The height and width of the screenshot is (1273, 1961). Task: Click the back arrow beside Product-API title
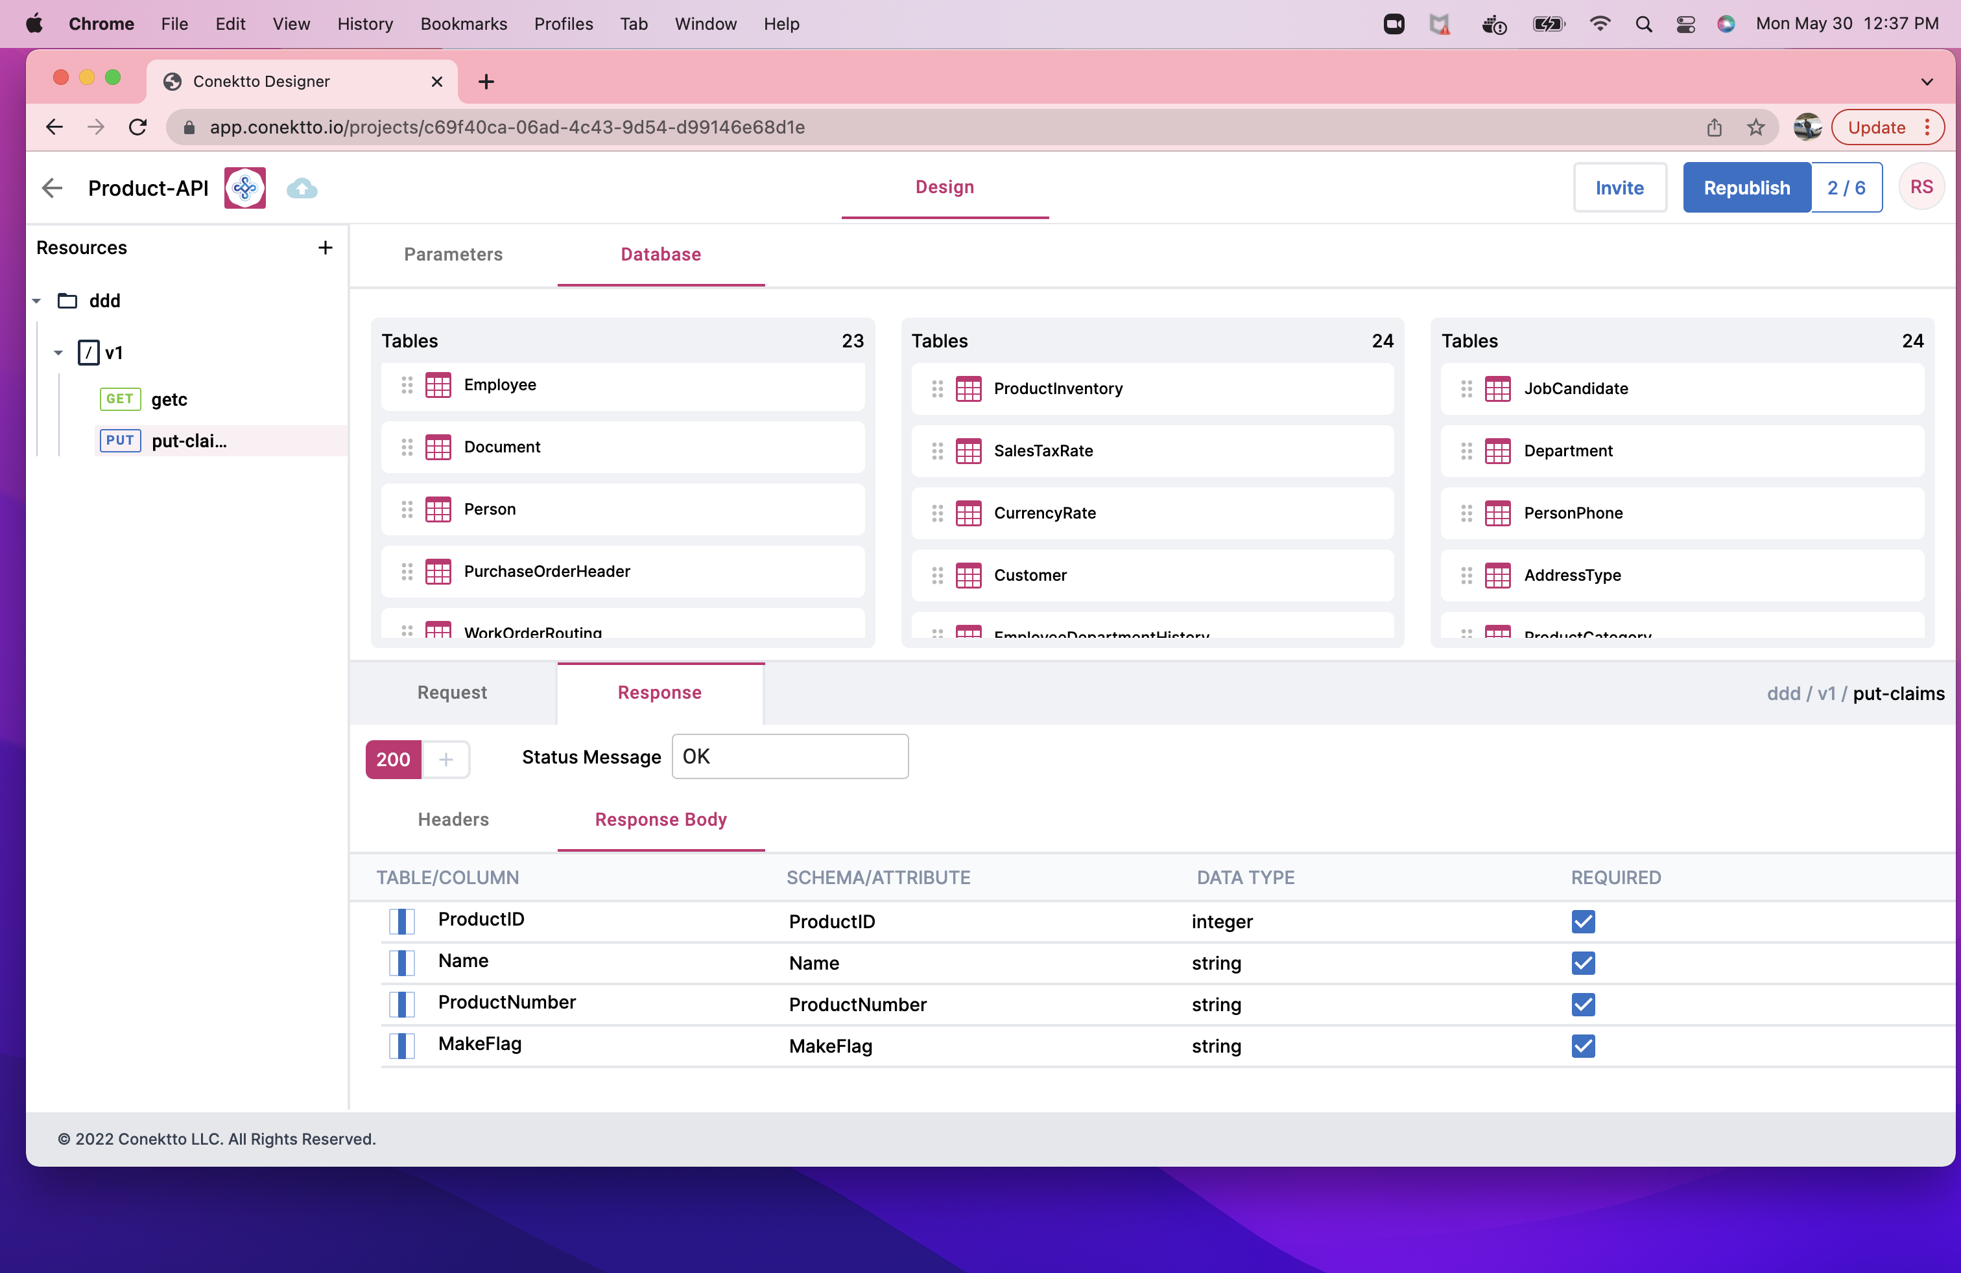click(52, 189)
